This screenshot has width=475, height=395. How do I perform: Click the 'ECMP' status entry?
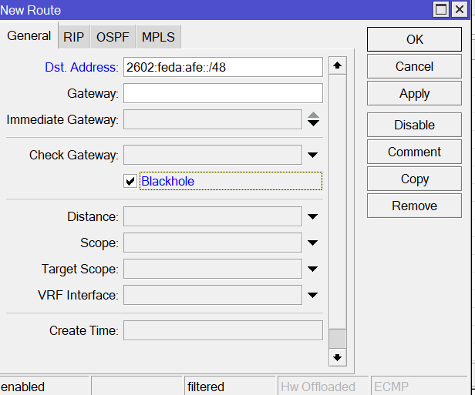392,387
